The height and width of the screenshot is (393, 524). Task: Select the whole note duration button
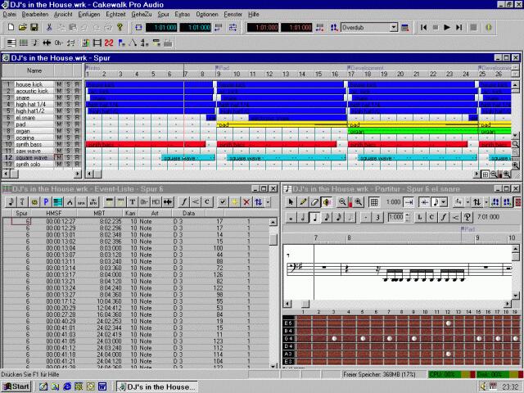[291, 218]
